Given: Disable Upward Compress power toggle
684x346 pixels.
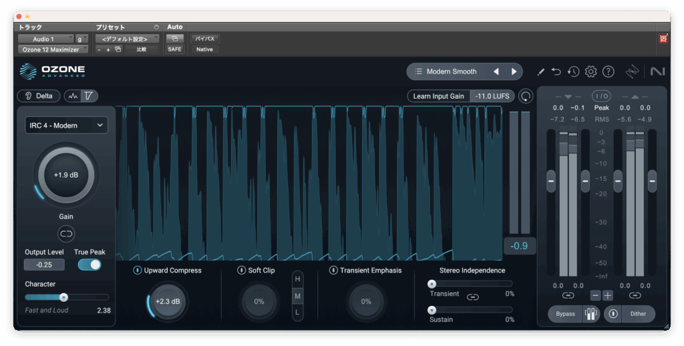Looking at the screenshot, I should pyautogui.click(x=138, y=271).
